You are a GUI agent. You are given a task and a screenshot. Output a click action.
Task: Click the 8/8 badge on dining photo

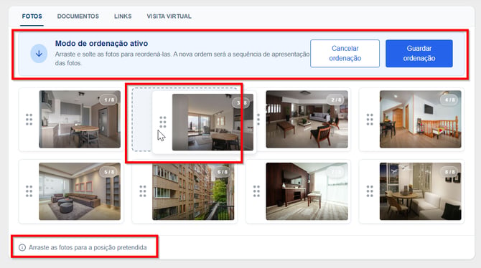point(449,172)
